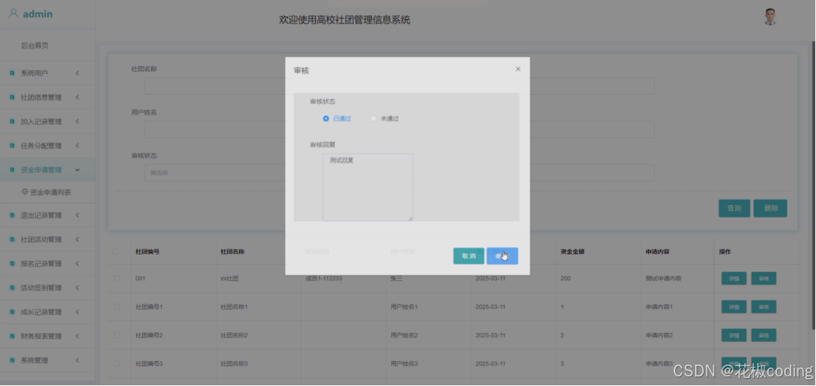
Task: Click the 测试申请内容 table cell
Action: point(663,279)
